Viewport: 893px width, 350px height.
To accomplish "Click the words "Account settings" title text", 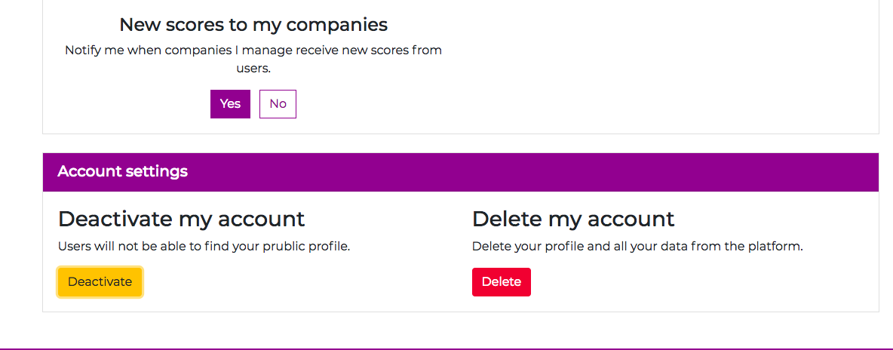I will [x=123, y=172].
